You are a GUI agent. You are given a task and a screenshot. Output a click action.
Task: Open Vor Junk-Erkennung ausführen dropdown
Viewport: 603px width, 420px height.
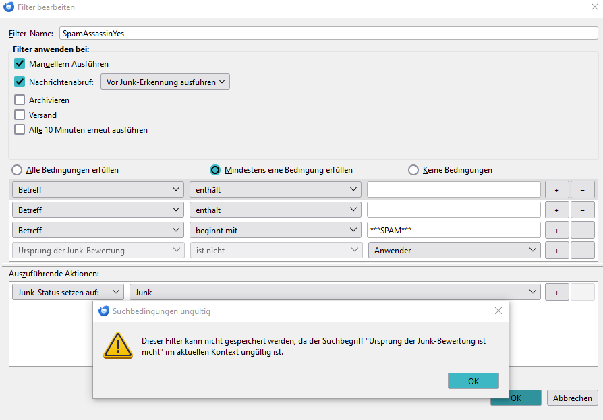(165, 82)
